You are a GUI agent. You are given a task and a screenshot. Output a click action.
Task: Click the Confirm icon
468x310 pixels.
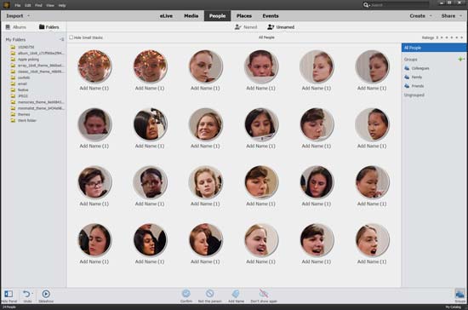(186, 294)
